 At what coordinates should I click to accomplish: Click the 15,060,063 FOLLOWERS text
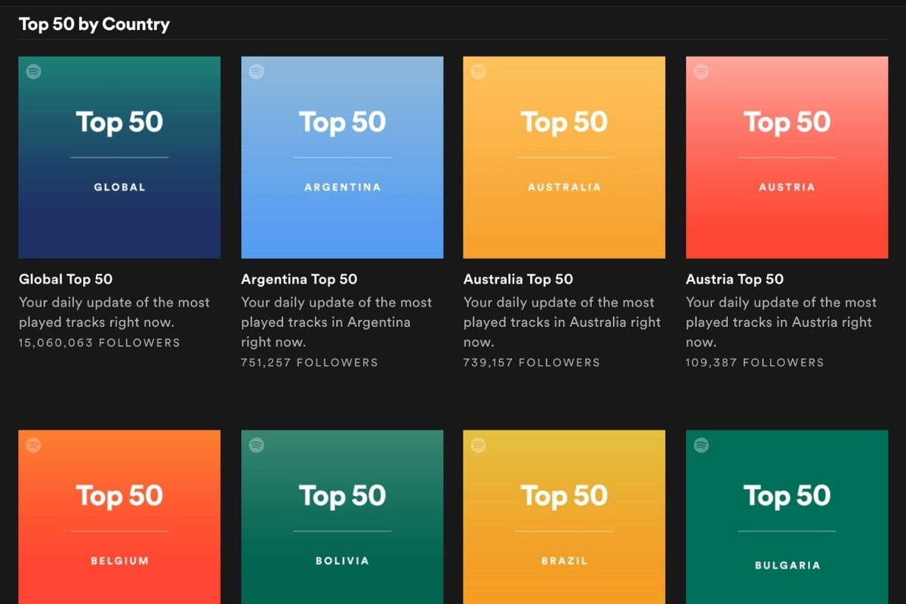tap(100, 343)
